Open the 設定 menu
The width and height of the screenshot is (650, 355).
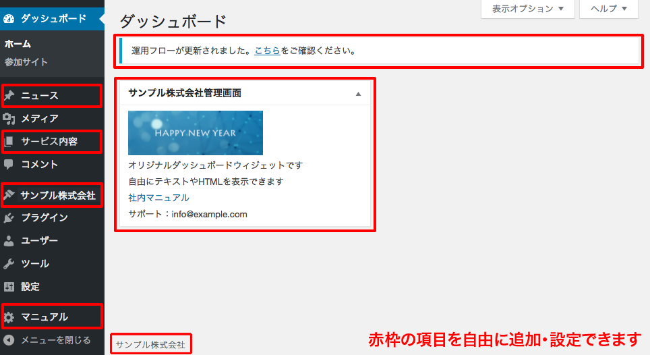point(52,287)
